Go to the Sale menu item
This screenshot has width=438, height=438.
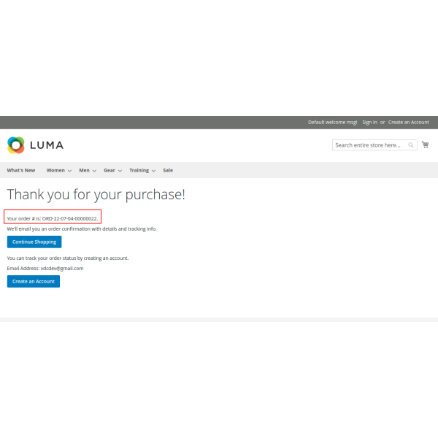pos(168,170)
